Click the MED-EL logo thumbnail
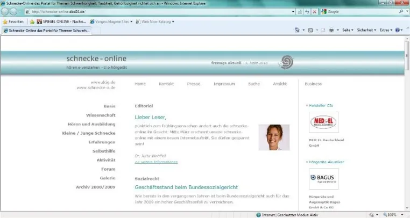The width and height of the screenshot is (410, 218). click(x=324, y=122)
